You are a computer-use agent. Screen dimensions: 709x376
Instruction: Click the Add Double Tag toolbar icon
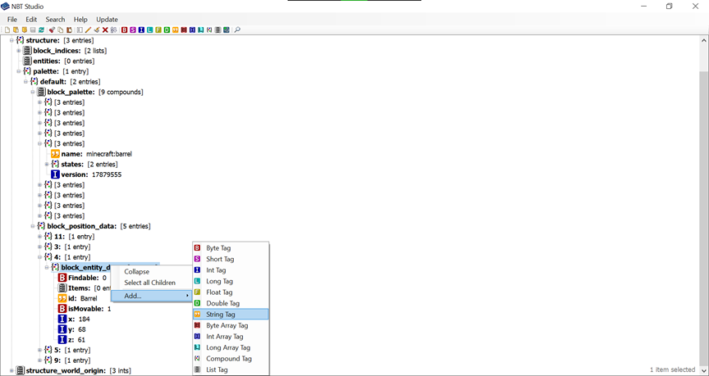coord(167,30)
